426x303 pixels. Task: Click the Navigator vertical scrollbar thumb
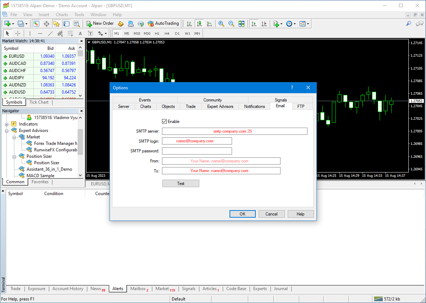coord(80,142)
